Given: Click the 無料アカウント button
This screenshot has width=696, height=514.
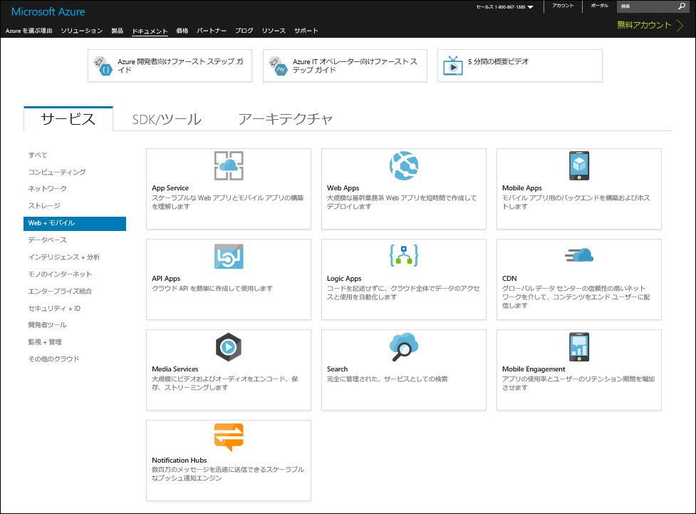Looking at the screenshot, I should pyautogui.click(x=644, y=25).
